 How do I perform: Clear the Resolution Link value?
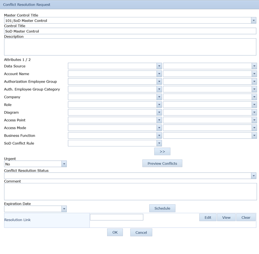(x=246, y=217)
